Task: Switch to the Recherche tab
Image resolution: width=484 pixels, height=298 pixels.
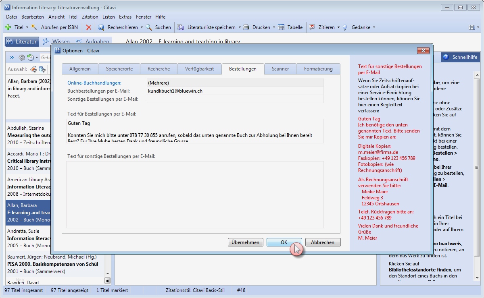Action: pos(159,69)
